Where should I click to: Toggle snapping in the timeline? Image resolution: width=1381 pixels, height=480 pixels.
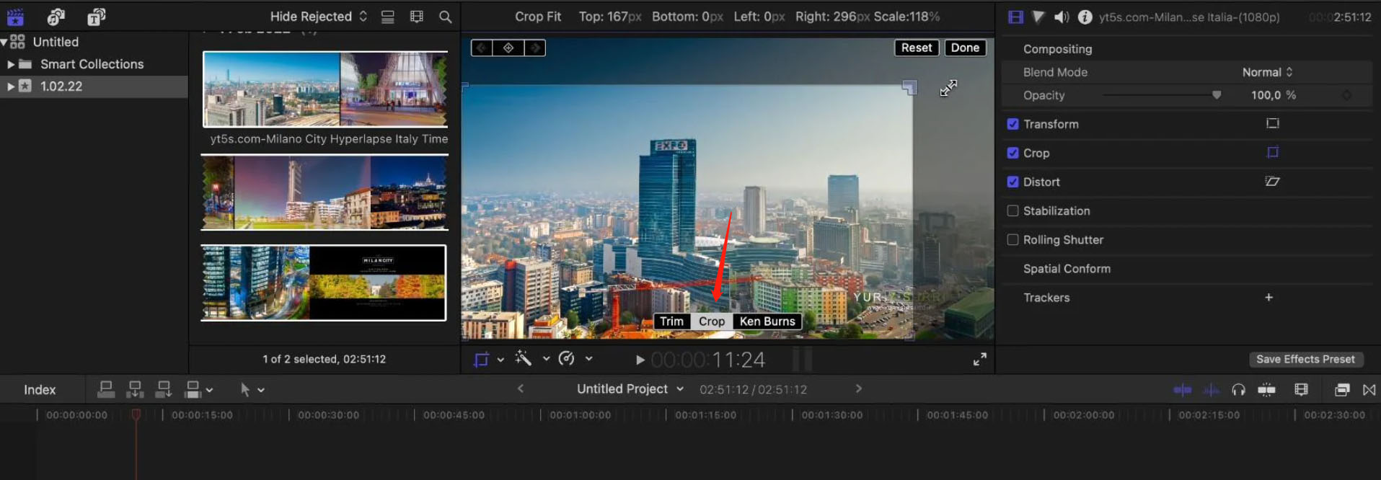click(x=1267, y=390)
